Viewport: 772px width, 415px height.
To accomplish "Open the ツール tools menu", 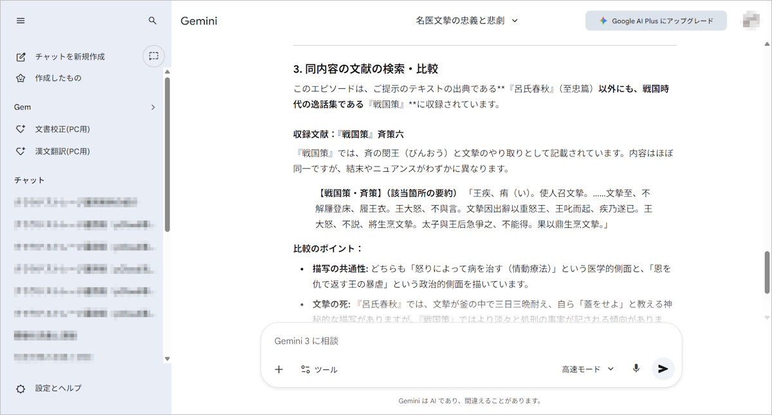I will tap(319, 369).
